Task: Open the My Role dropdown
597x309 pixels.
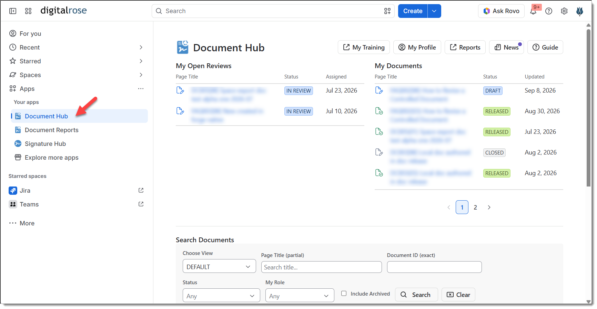Action: [300, 296]
